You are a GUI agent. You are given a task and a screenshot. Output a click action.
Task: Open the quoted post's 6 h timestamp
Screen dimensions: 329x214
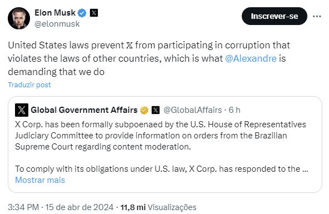pyautogui.click(x=235, y=110)
